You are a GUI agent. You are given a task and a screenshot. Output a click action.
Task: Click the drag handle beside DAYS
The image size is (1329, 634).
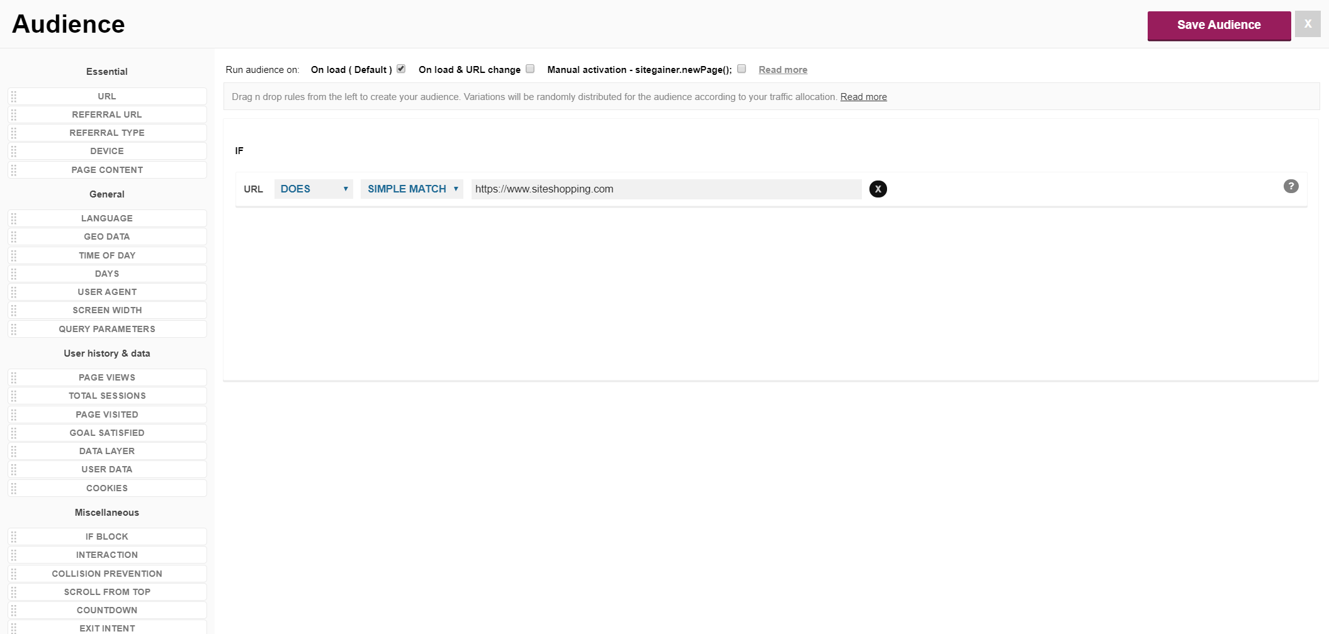(x=14, y=274)
